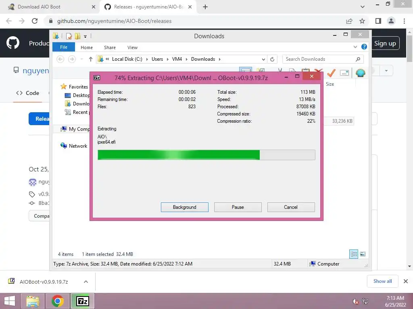
Task: Open a new Chrome tab
Action: coord(205,7)
